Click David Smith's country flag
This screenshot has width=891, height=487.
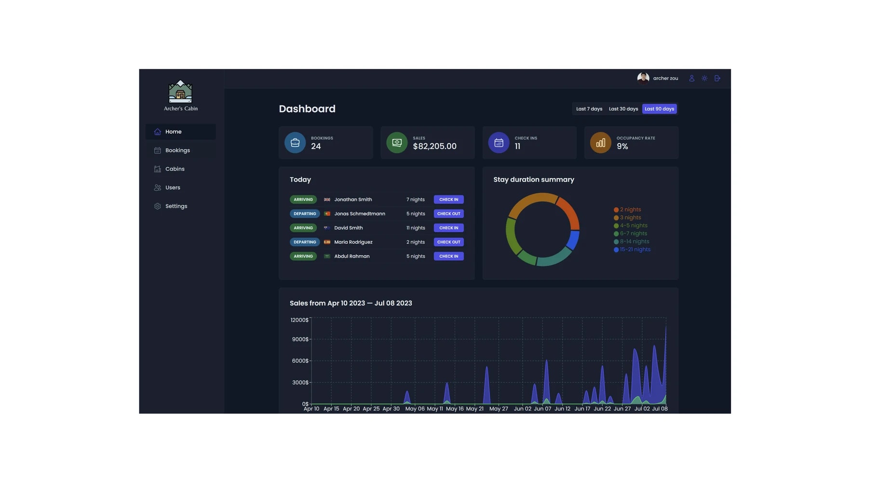point(327,228)
